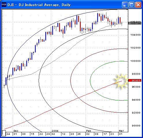Click the 90000 price axis label

point(136,126)
